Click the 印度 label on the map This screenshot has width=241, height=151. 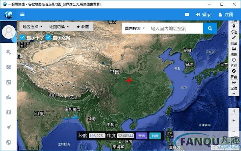[39, 114]
